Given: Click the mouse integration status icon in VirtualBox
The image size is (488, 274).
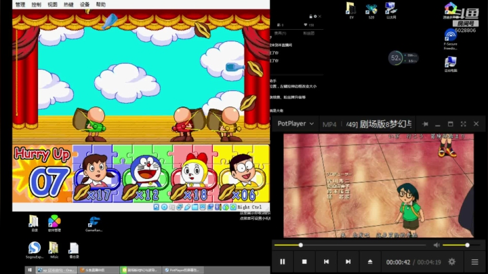Looking at the screenshot, I should pyautogui.click(x=225, y=207).
